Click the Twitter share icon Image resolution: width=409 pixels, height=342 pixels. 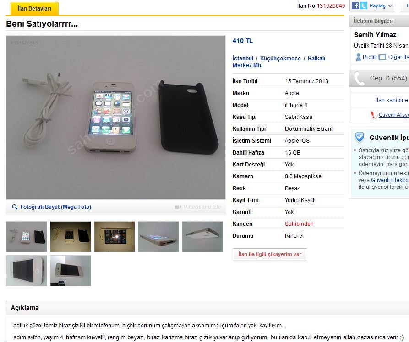click(363, 5)
